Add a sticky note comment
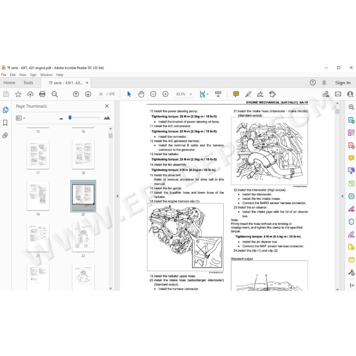356x356 pixels. pyautogui.click(x=236, y=94)
